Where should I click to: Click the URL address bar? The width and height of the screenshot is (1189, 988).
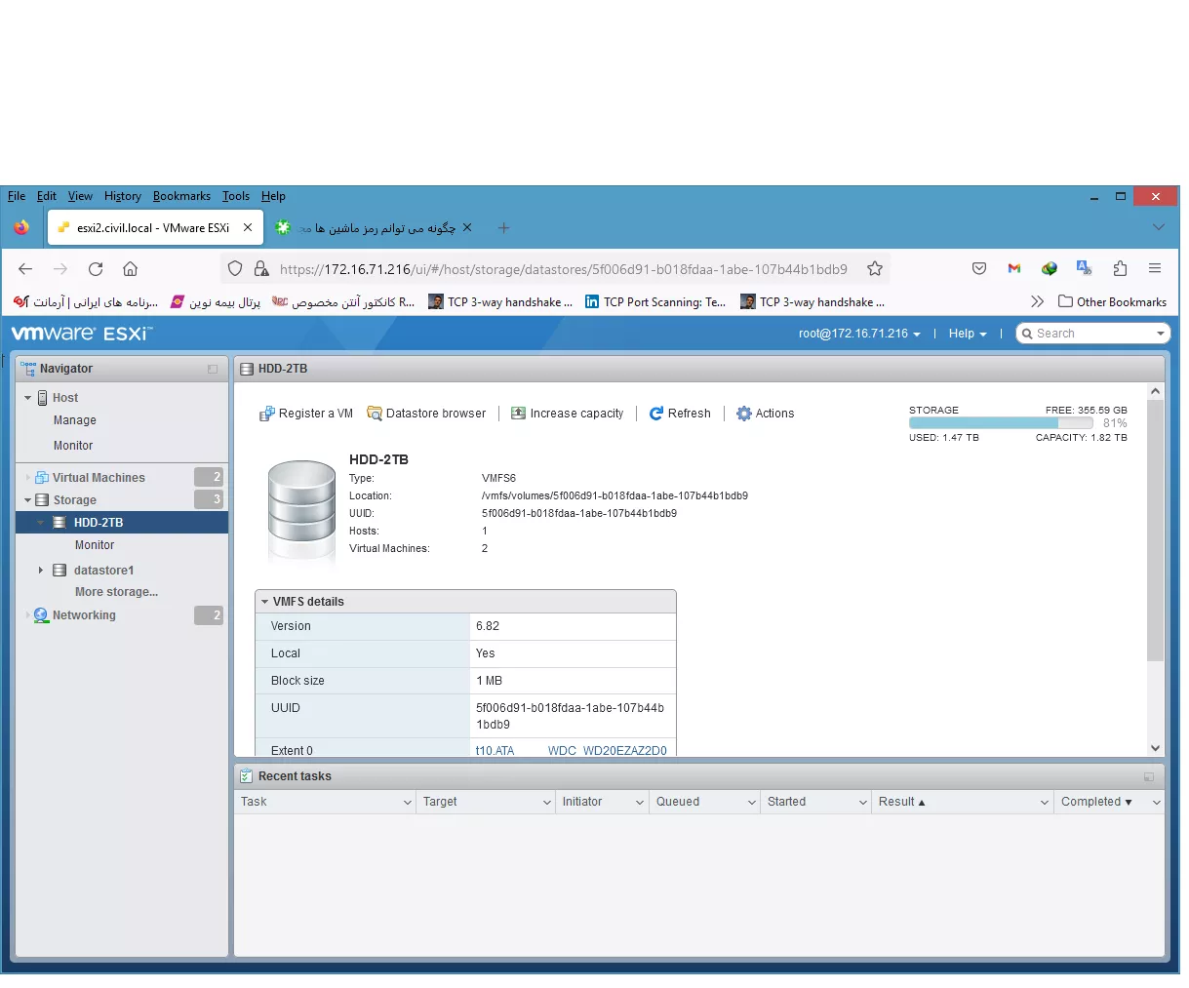563,269
